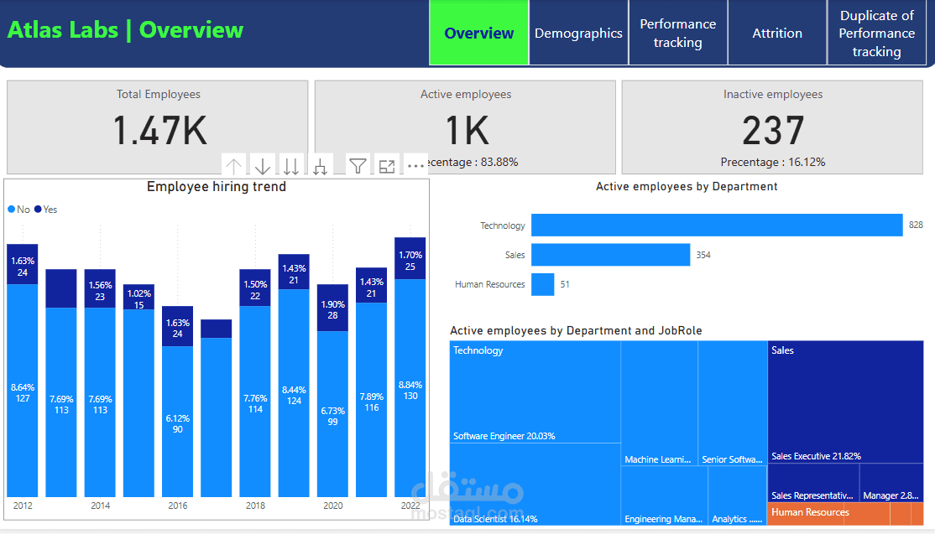Expand all down one level fork icon
The height and width of the screenshot is (534, 935).
tap(321, 166)
